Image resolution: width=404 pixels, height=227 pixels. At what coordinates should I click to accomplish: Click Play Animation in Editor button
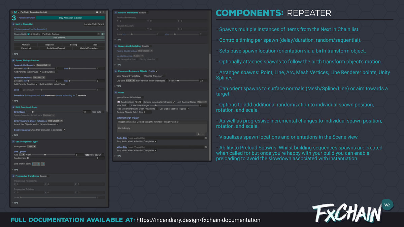(x=70, y=18)
